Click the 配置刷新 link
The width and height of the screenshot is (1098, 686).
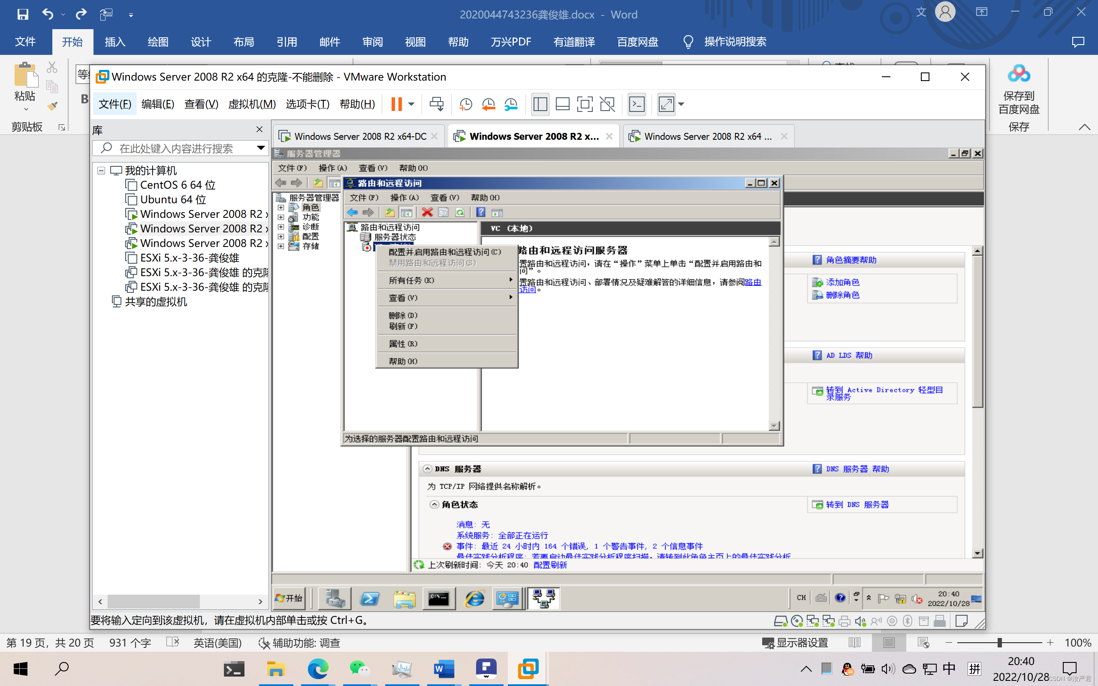coord(550,565)
